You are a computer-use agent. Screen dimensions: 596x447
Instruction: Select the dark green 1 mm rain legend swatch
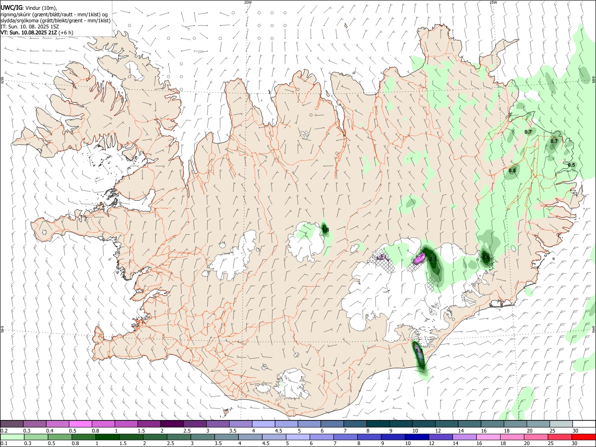click(x=107, y=437)
